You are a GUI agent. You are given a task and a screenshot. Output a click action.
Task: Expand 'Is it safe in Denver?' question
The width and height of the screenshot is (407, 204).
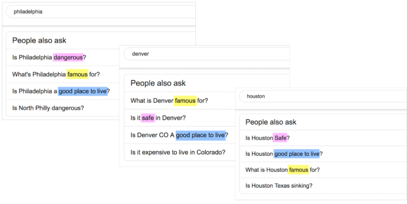pos(179,118)
